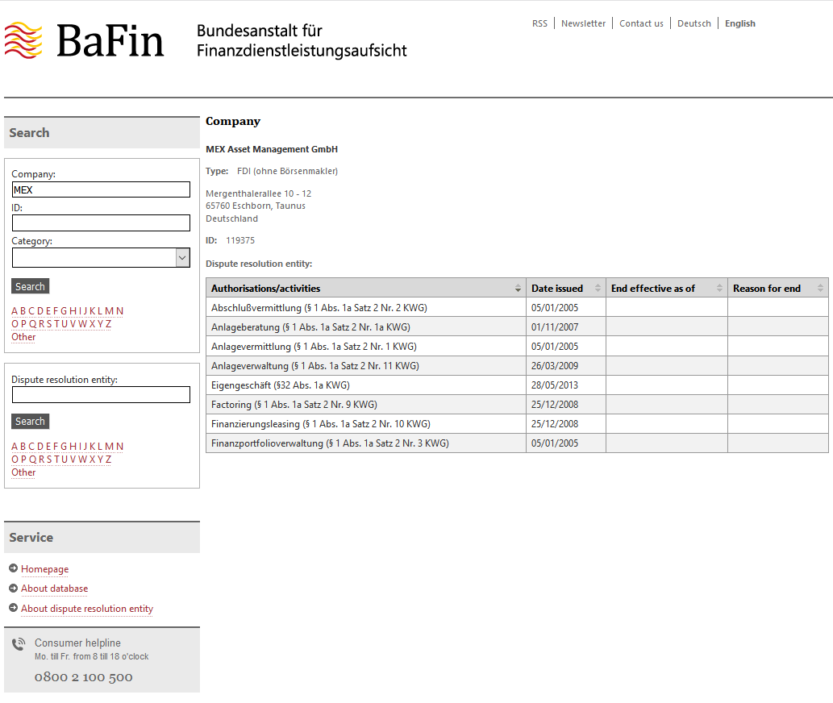The width and height of the screenshot is (833, 703).
Task: Open the Contact us link
Action: coord(641,23)
